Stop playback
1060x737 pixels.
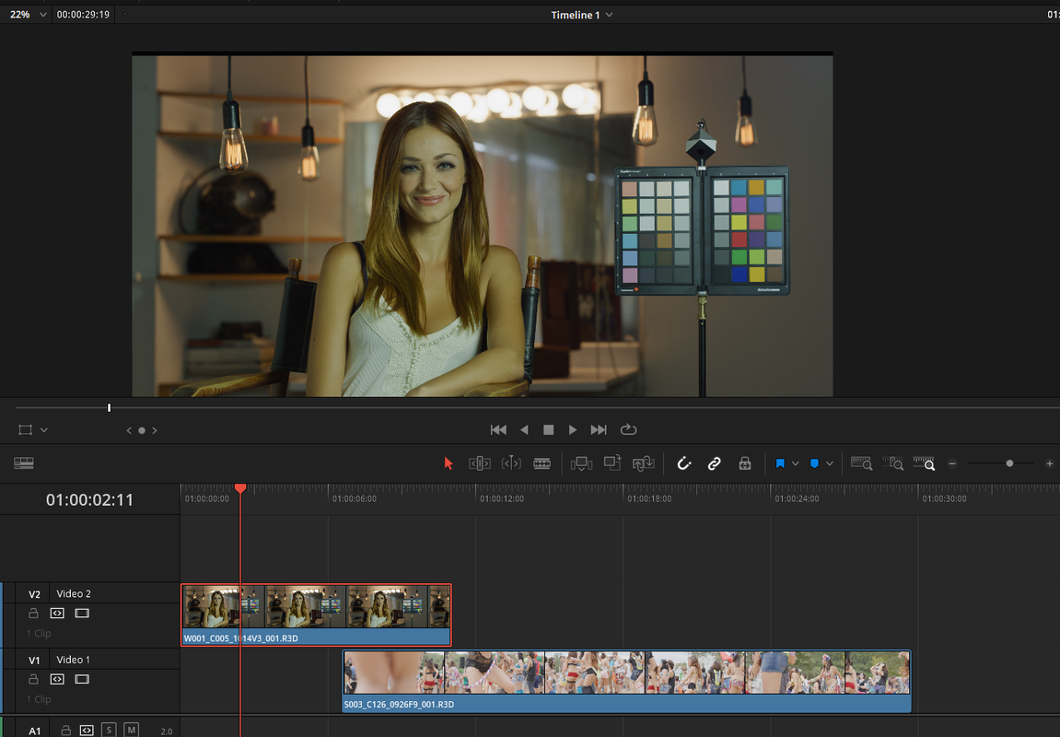click(548, 430)
